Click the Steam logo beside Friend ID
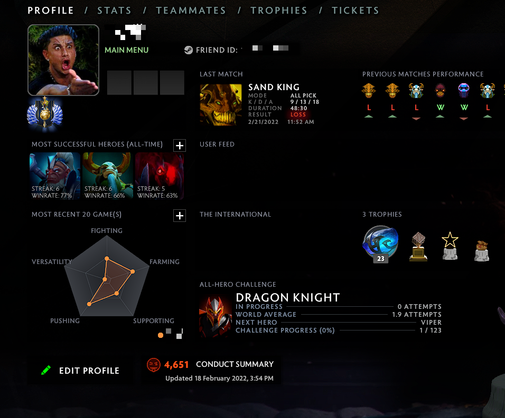Image resolution: width=505 pixels, height=418 pixels. pyautogui.click(x=189, y=50)
